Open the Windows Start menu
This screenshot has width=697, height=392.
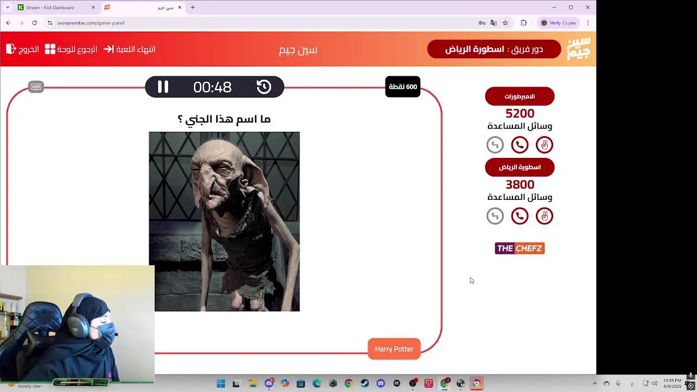pos(221,384)
